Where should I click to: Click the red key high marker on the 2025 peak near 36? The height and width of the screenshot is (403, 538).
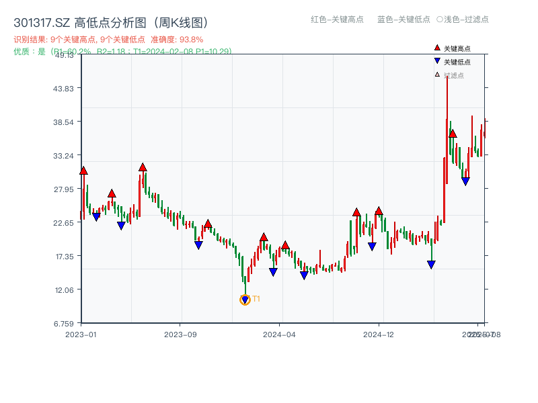[x=453, y=134]
